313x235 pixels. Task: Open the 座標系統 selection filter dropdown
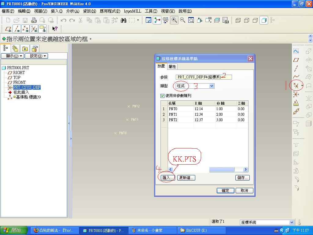(x=291, y=222)
